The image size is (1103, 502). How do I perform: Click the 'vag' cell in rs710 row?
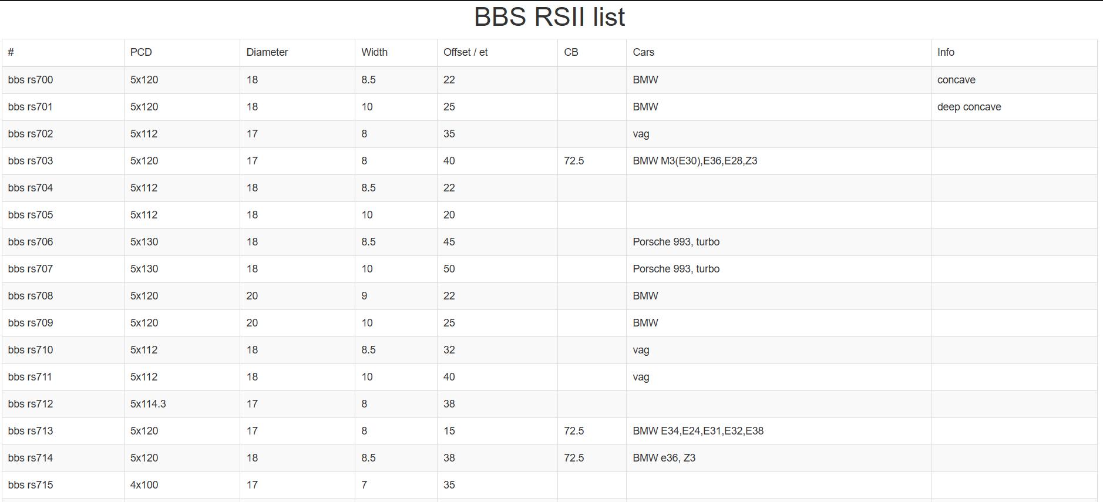778,350
